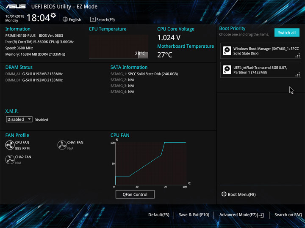Click the CPU temperature 28°C graph bar

pyautogui.click(x=143, y=54)
